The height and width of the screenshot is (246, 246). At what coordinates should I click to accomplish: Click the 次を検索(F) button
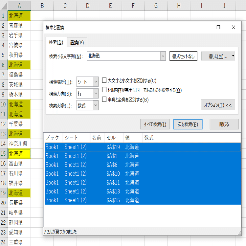188,124
